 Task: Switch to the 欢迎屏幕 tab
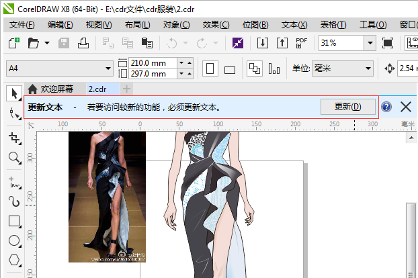pos(50,89)
